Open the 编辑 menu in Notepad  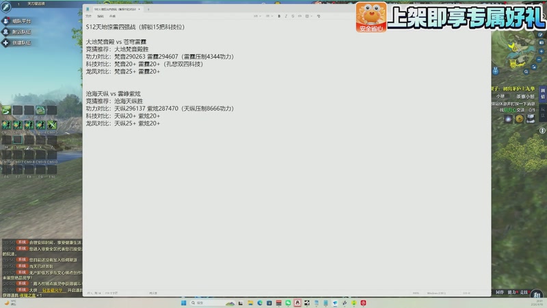point(101,16)
